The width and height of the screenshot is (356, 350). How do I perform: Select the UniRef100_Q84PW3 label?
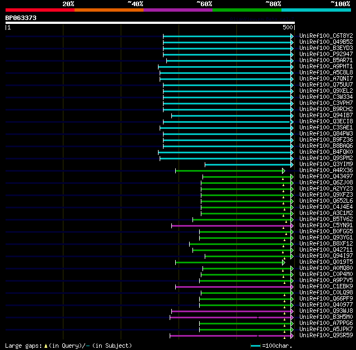326,134
